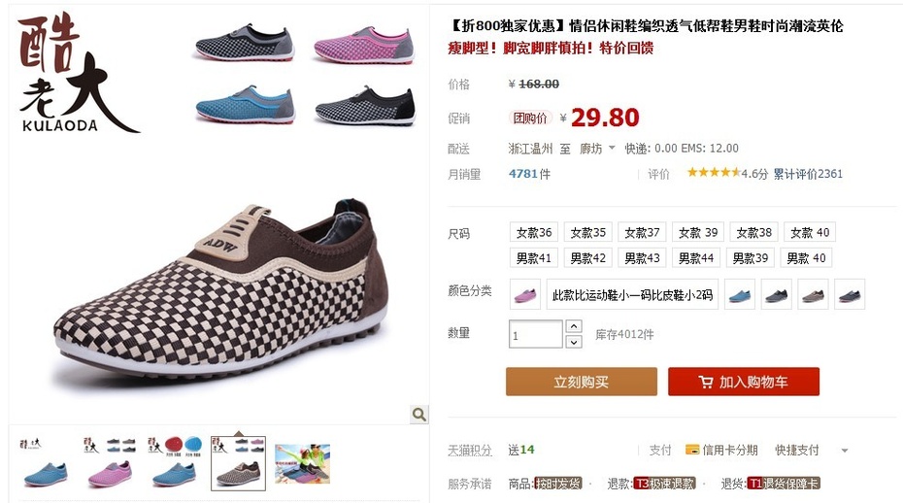The height and width of the screenshot is (503, 903).
Task: Click the magnifier zoom icon on product image
Action: click(x=419, y=414)
